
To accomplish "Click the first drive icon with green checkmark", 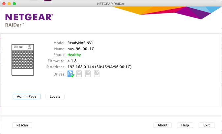I will (70, 74).
